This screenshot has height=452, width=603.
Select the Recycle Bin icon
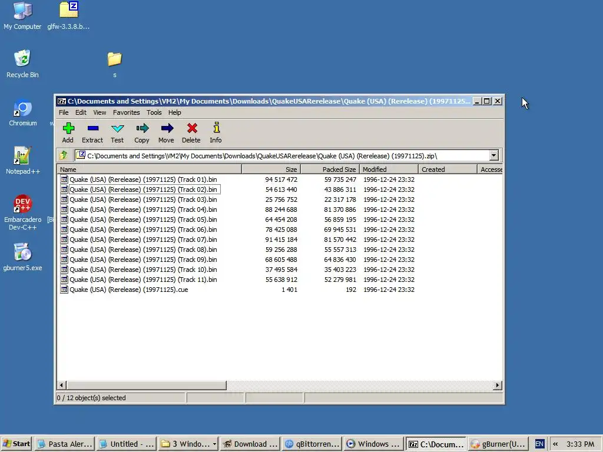click(x=22, y=64)
